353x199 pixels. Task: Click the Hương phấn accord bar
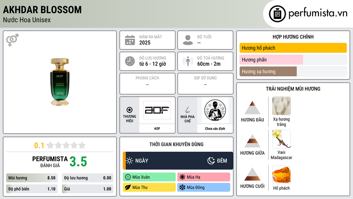point(293,60)
